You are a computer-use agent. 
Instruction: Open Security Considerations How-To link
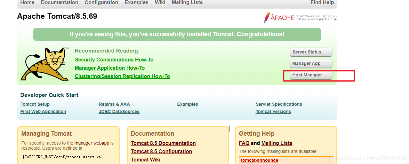click(x=114, y=60)
